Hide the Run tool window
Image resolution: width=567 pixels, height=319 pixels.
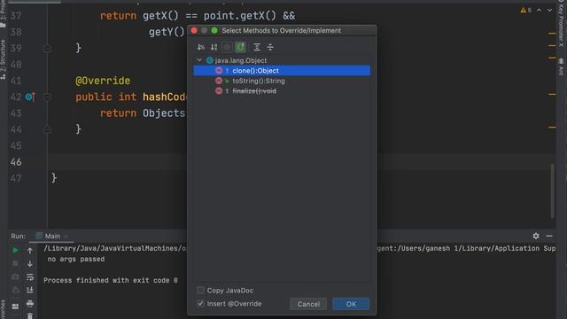(549, 236)
